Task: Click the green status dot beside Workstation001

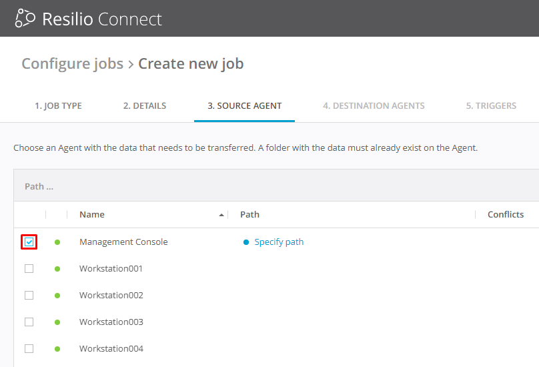Action: (57, 269)
